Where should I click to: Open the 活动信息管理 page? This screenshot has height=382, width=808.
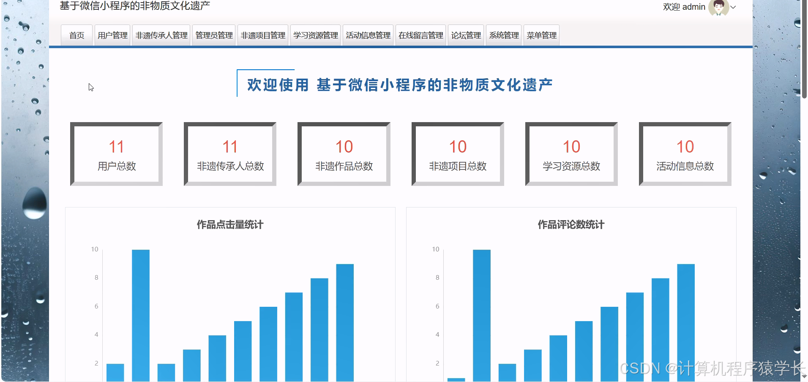pos(368,35)
